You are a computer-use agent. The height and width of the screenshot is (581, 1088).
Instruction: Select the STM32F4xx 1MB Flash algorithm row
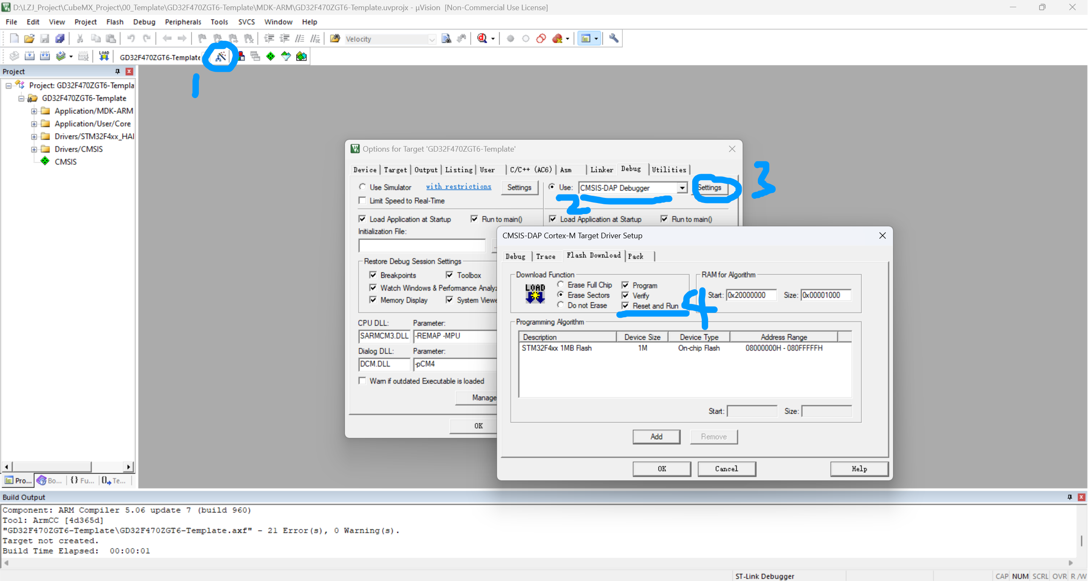tap(685, 348)
